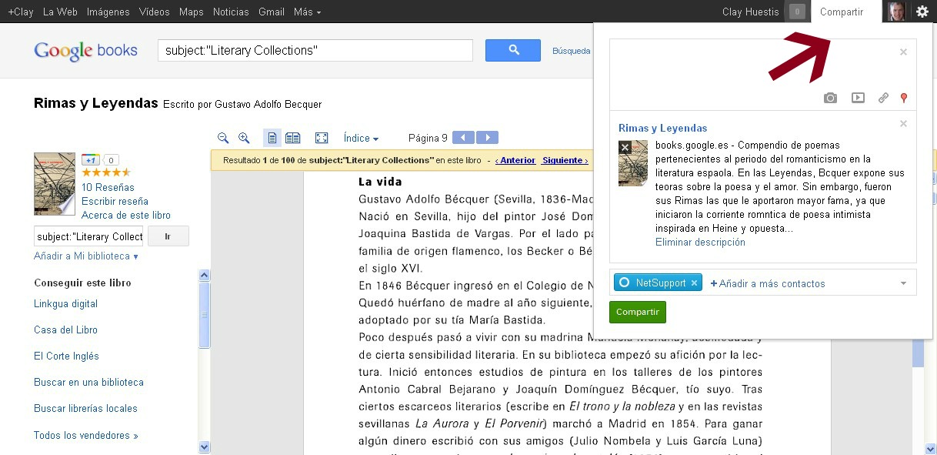The width and height of the screenshot is (937, 455).
Task: Click the zoom out magnifier icon
Action: (223, 138)
